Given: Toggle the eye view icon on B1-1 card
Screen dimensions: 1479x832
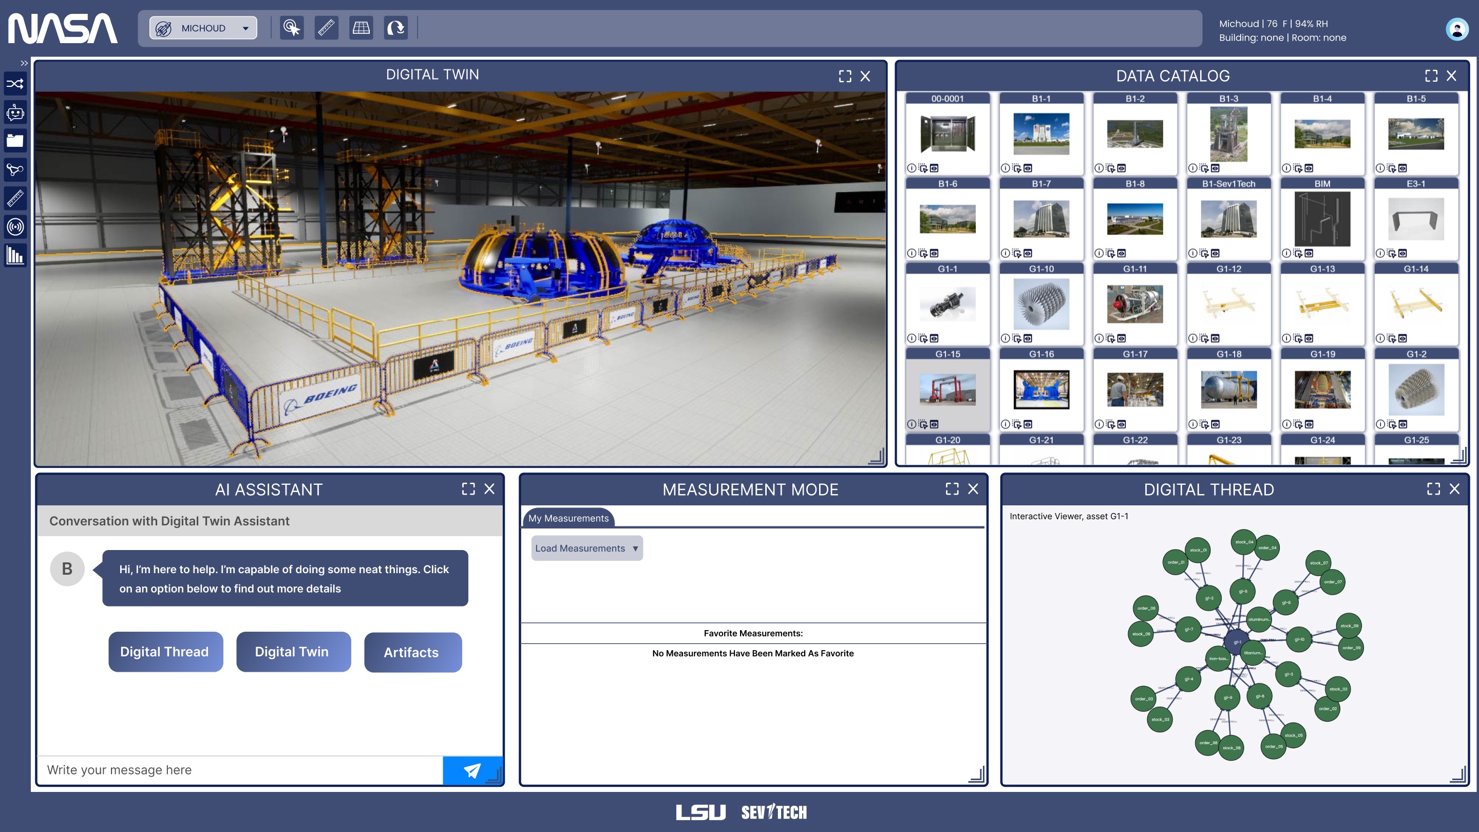Looking at the screenshot, I should pos(1028,168).
